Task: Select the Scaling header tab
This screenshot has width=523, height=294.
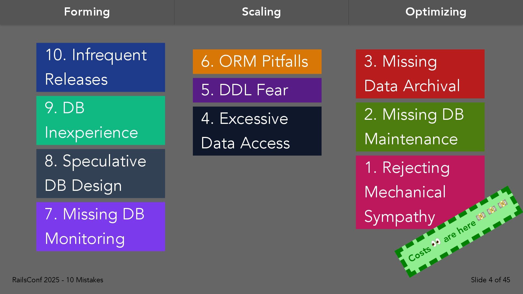Action: [261, 12]
